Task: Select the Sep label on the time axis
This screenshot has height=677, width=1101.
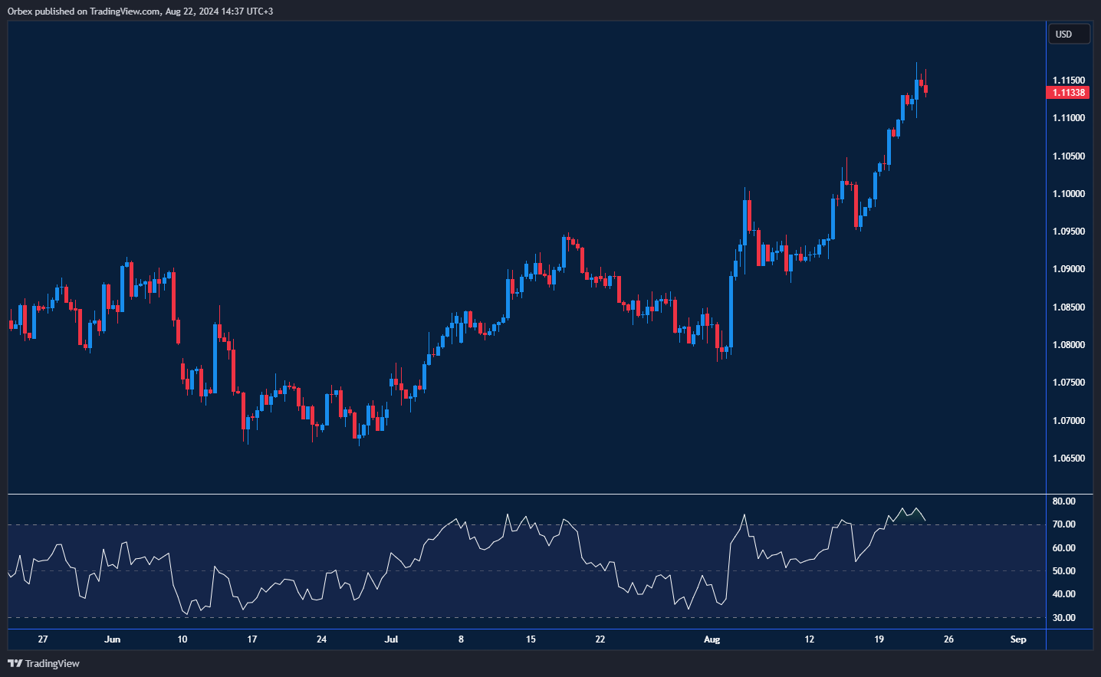Action: click(x=1017, y=639)
